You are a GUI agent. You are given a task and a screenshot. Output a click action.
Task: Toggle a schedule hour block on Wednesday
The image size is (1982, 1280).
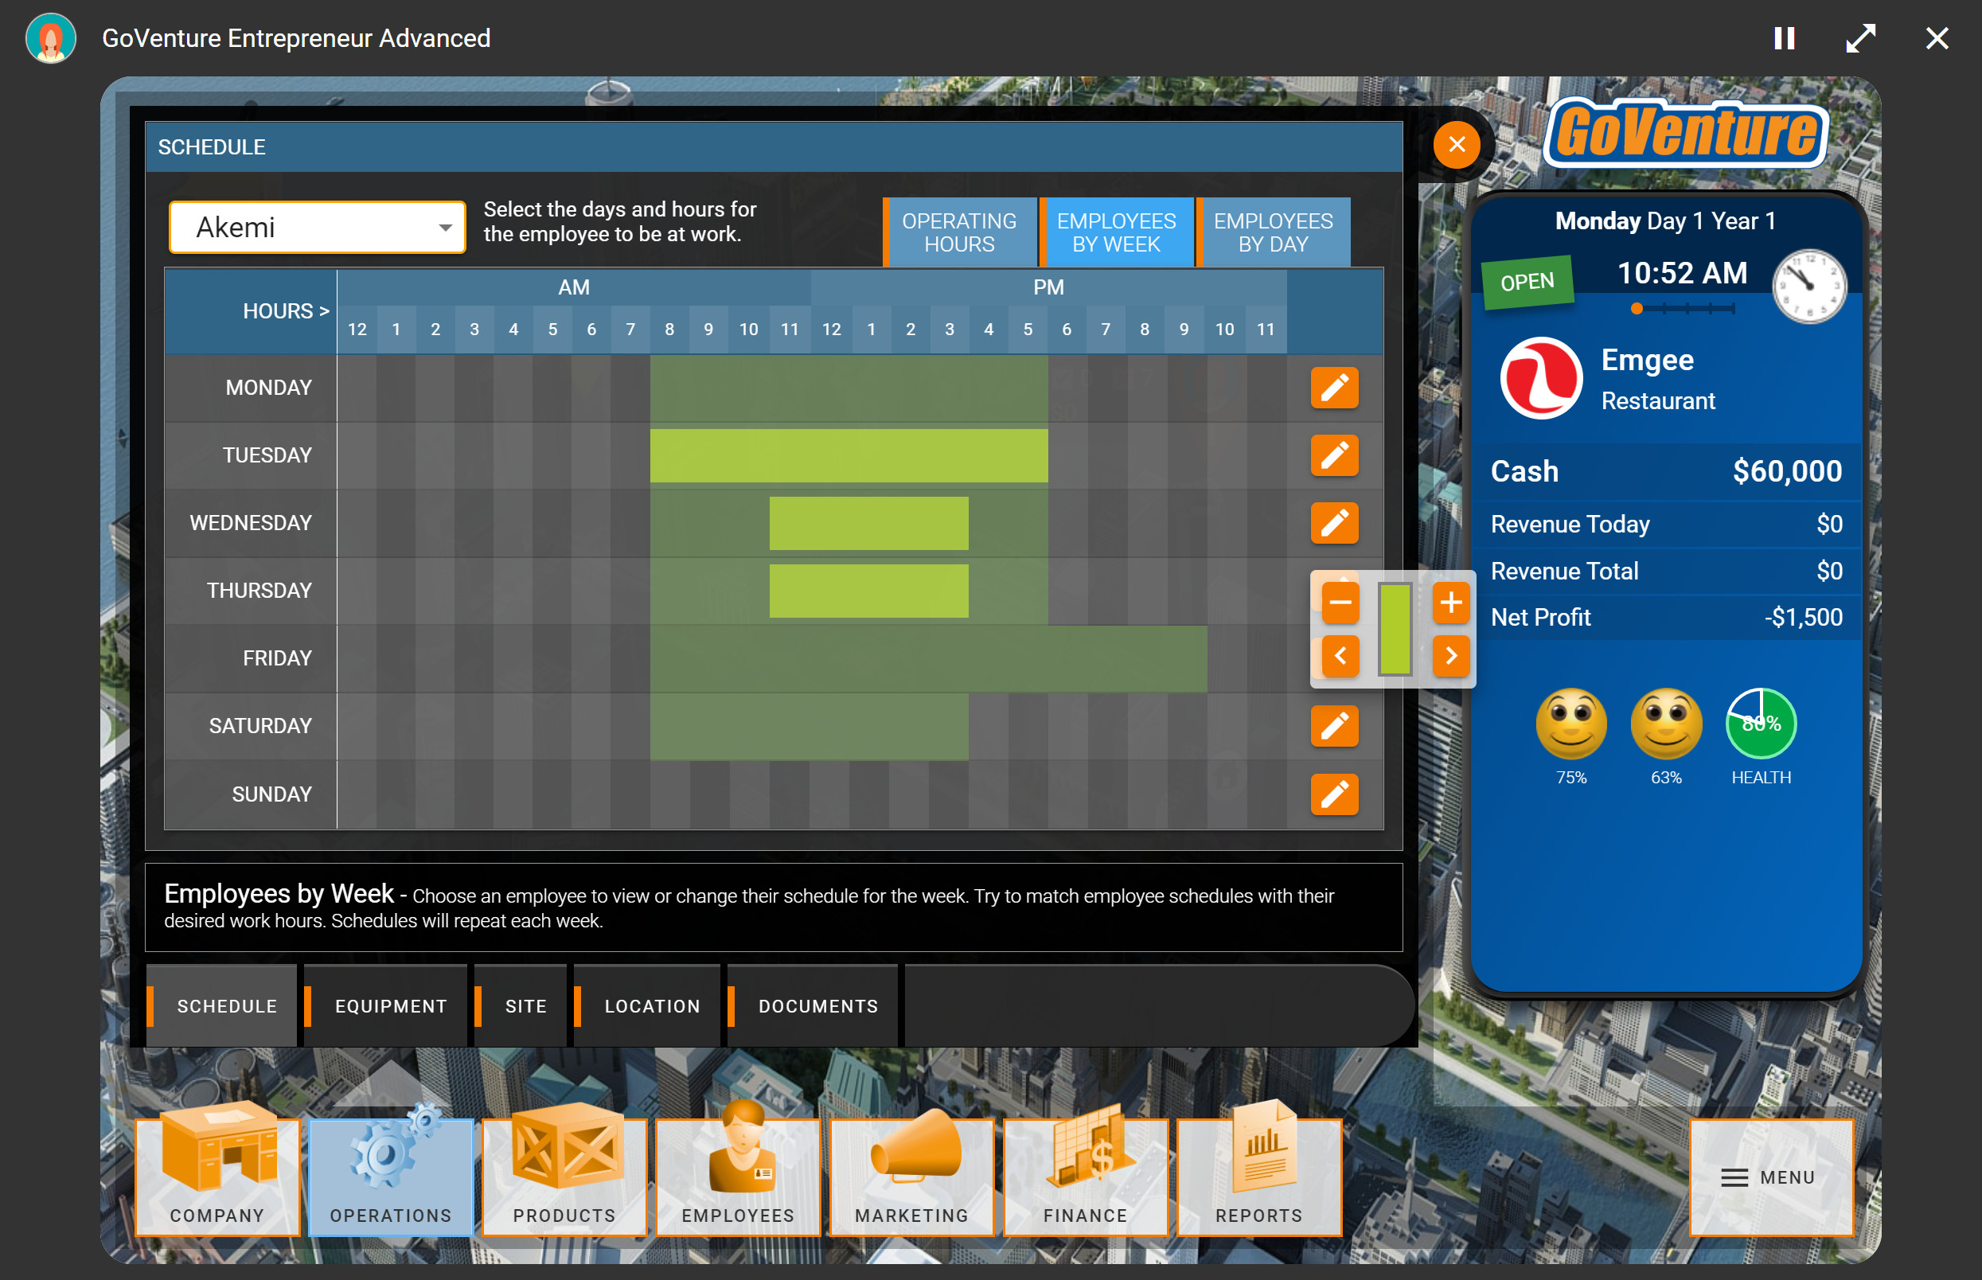pos(869,522)
